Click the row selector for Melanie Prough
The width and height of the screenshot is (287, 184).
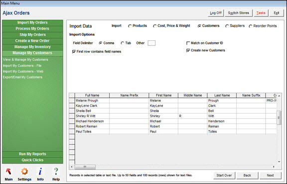(x=72, y=101)
